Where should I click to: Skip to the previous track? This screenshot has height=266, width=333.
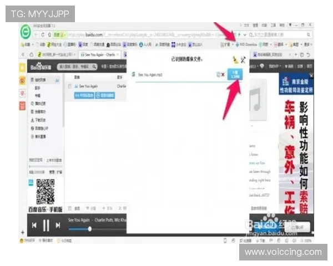(34, 226)
